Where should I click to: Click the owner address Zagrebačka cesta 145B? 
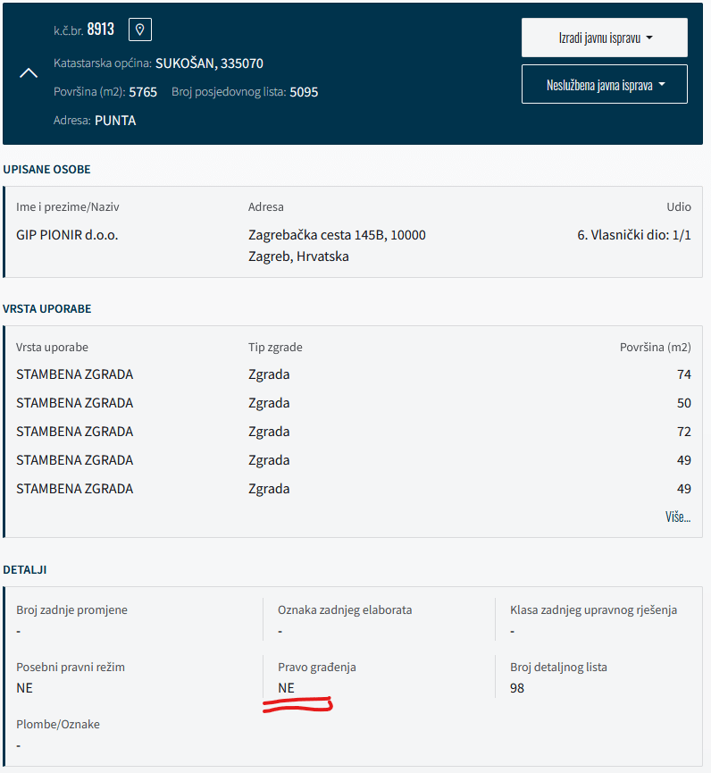tap(337, 235)
